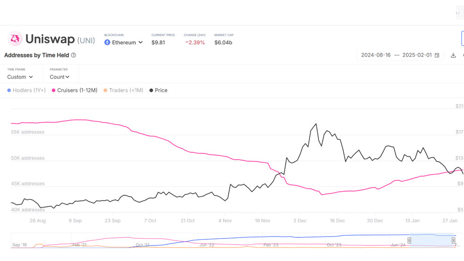
Task: Click the (UNI) ticker label
Action: (86, 41)
